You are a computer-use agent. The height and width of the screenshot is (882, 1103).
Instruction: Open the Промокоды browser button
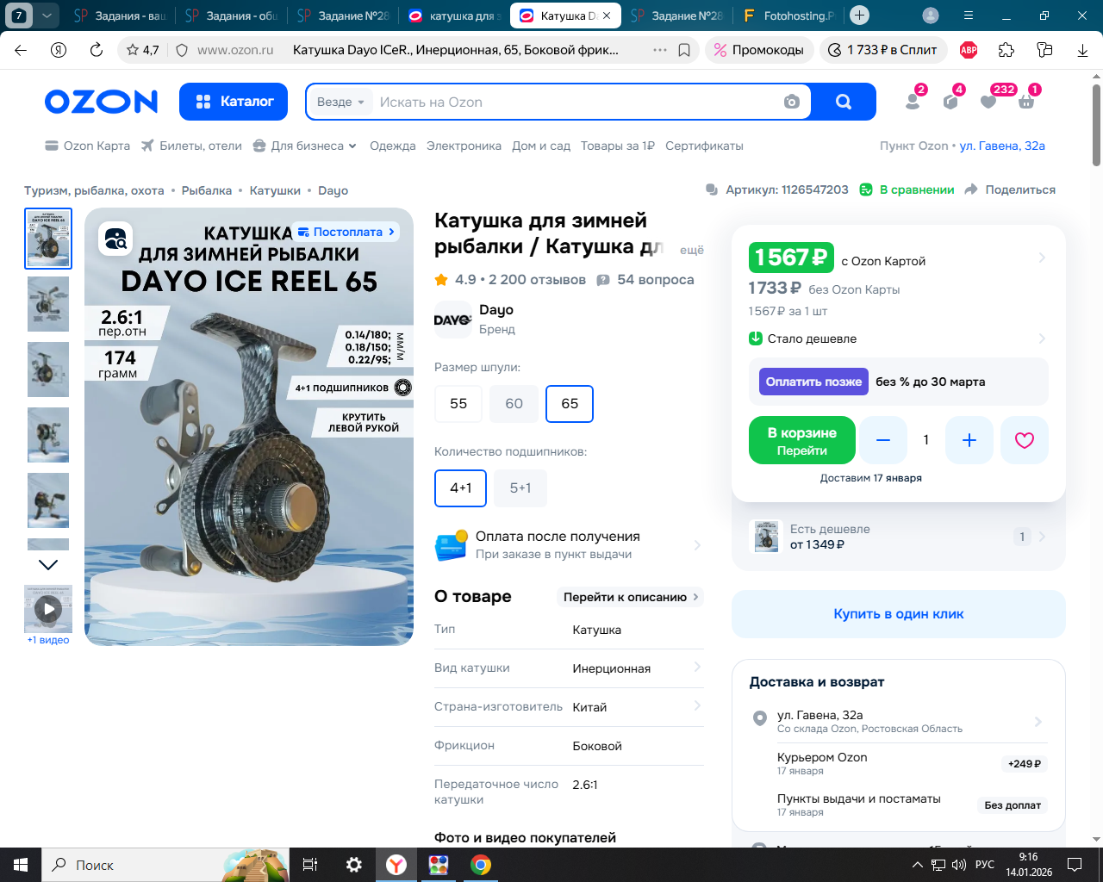[759, 50]
